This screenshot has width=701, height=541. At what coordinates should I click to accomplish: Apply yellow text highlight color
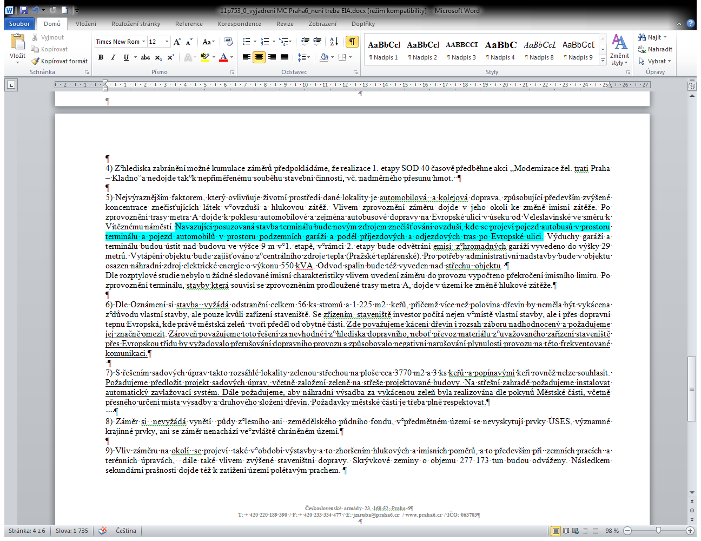tap(205, 57)
